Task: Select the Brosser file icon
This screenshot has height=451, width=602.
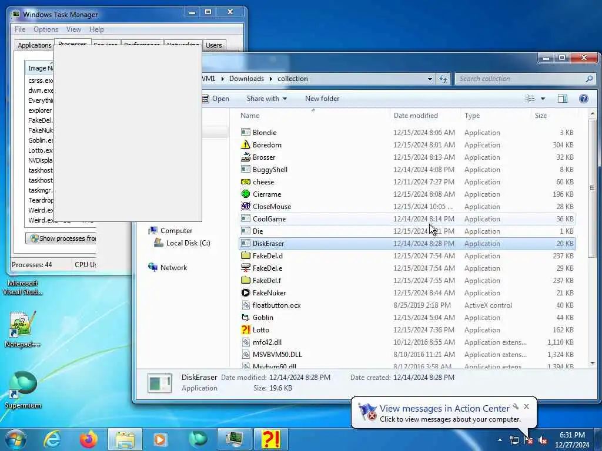Action: pos(245,157)
